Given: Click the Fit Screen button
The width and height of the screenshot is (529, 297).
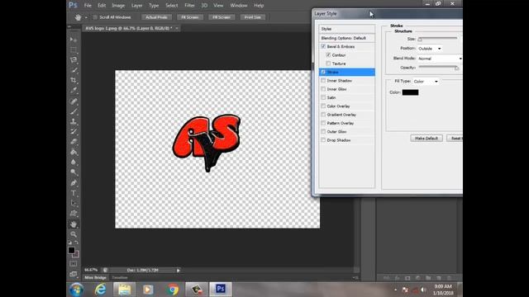Looking at the screenshot, I should click(190, 17).
